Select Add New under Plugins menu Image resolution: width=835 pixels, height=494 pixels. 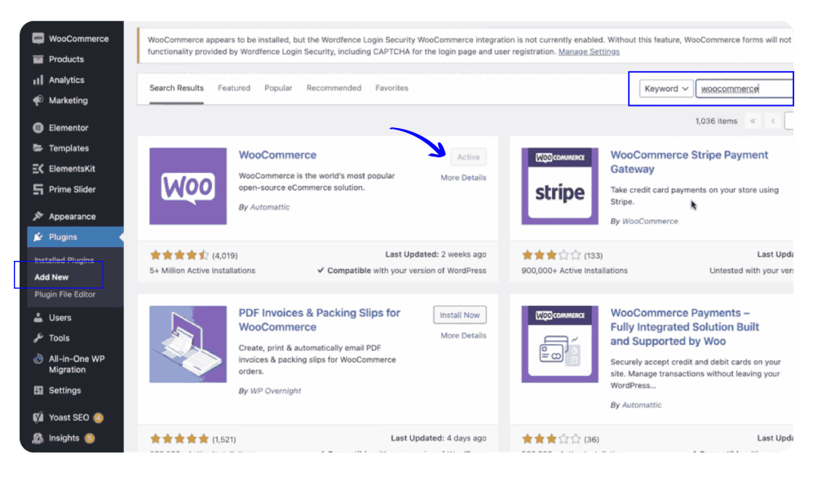tap(51, 277)
